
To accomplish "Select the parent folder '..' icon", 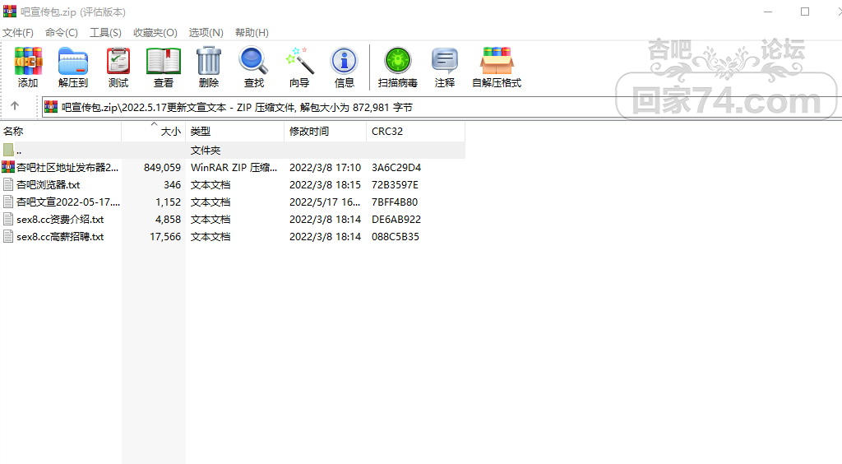I will [8, 150].
